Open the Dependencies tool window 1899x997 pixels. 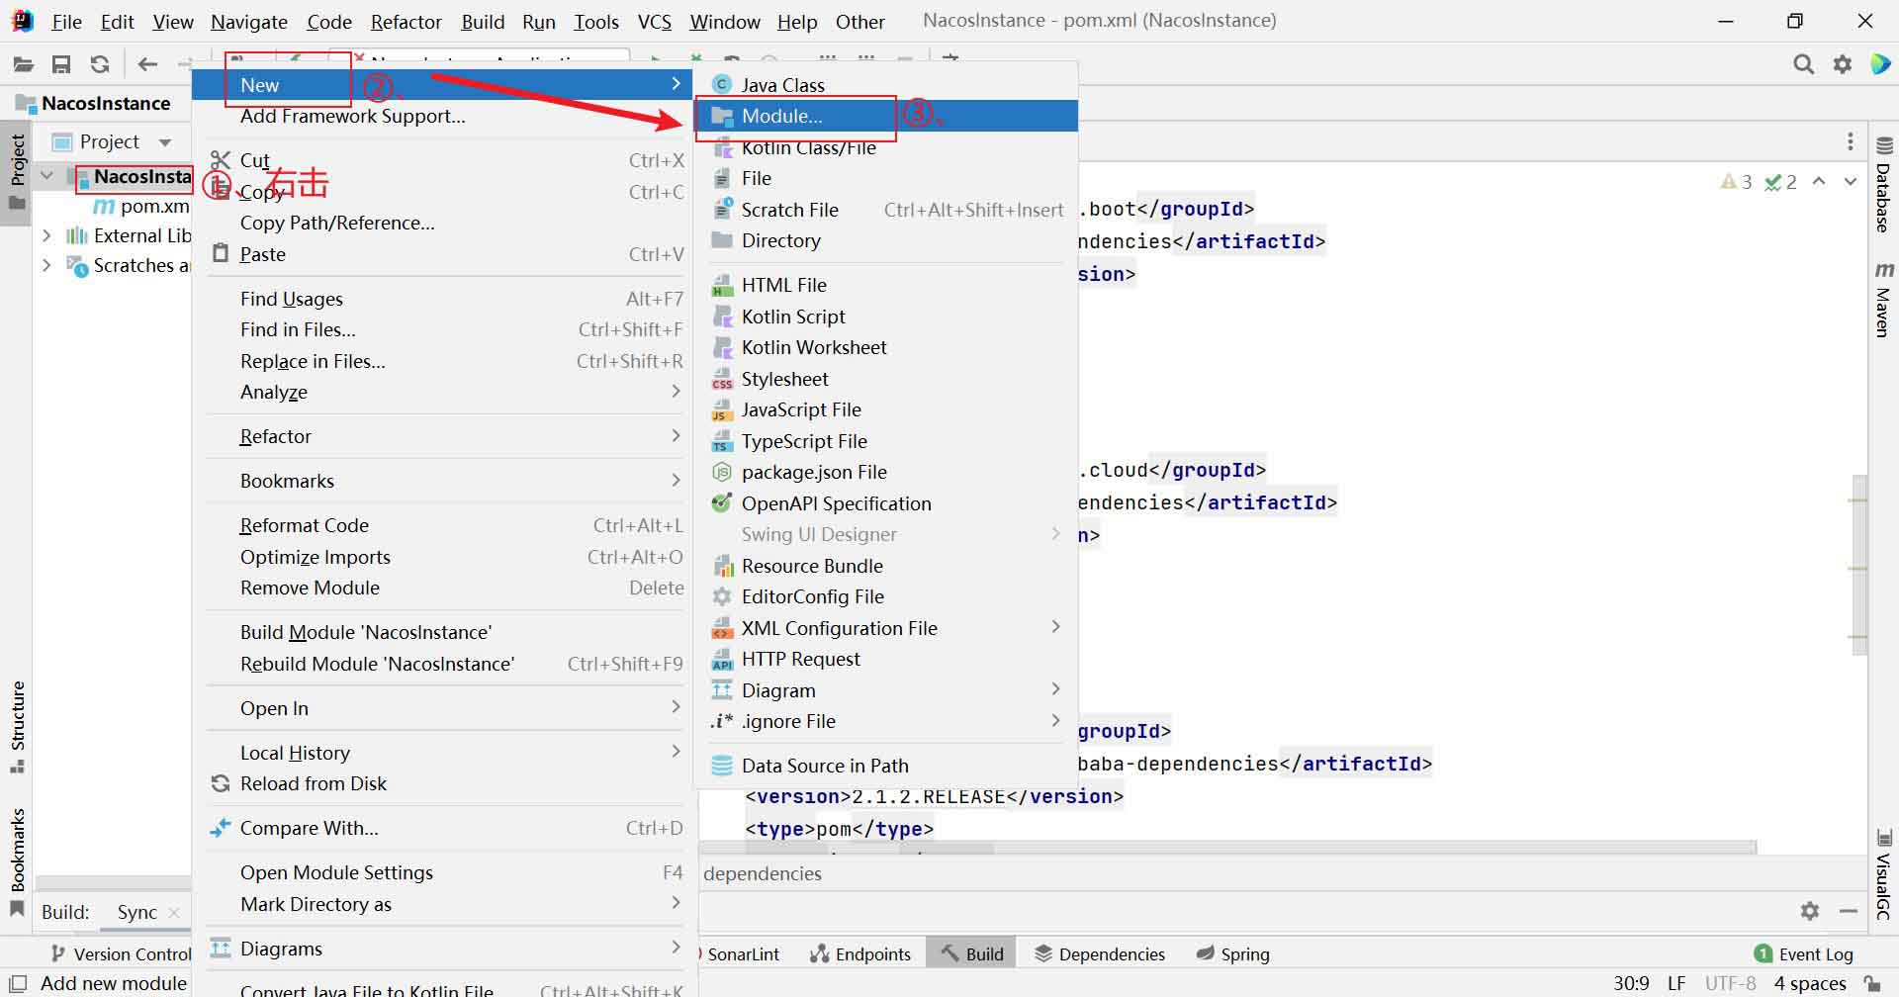pos(1100,953)
